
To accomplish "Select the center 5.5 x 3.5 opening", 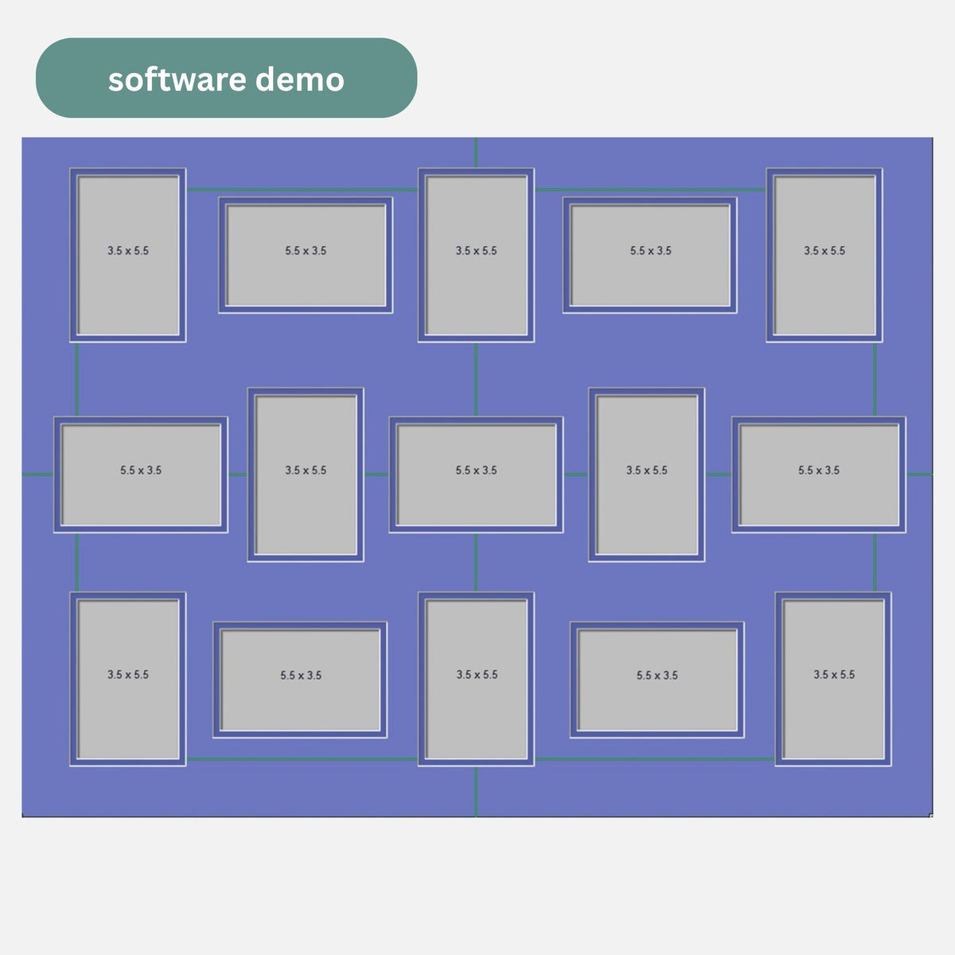I will [x=476, y=475].
